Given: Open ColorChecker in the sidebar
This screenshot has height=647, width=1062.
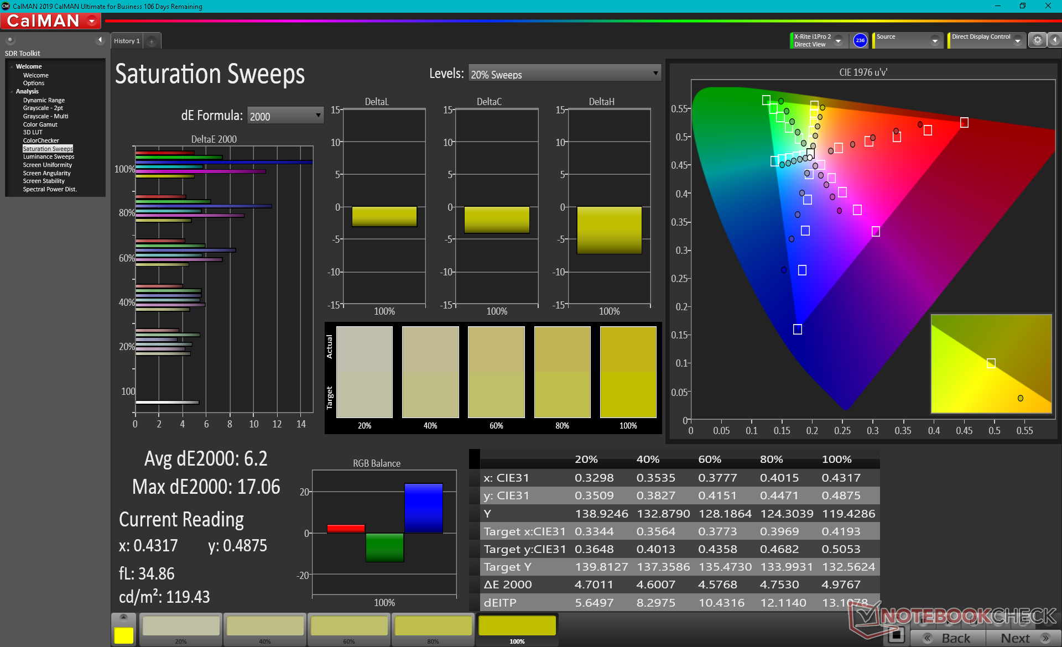Looking at the screenshot, I should (41, 140).
